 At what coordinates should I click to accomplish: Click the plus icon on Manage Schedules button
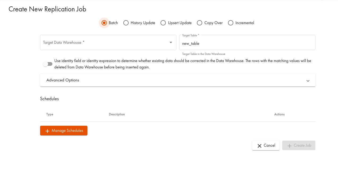(47, 131)
